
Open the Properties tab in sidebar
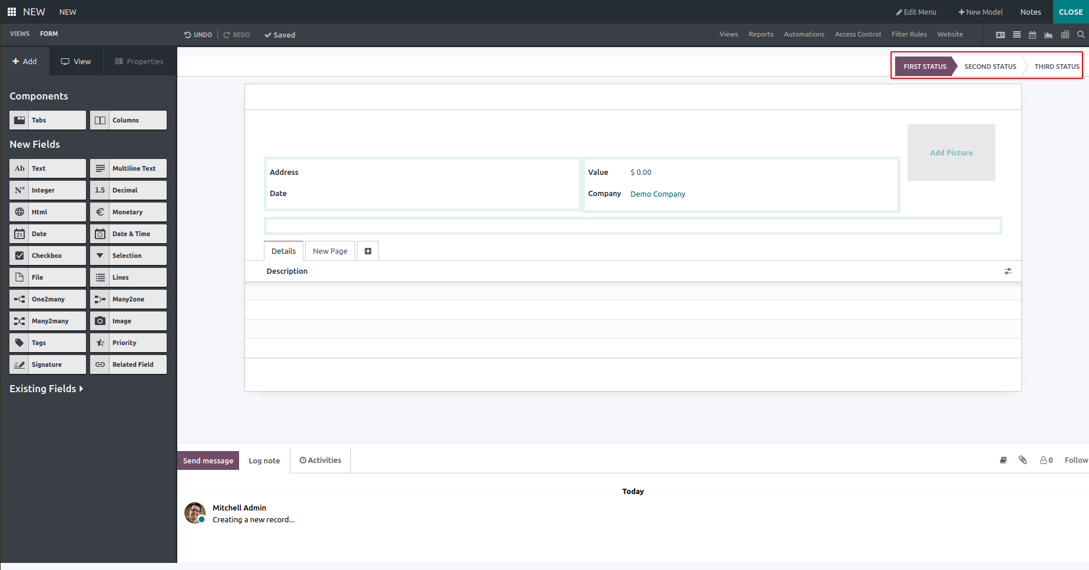pos(140,61)
